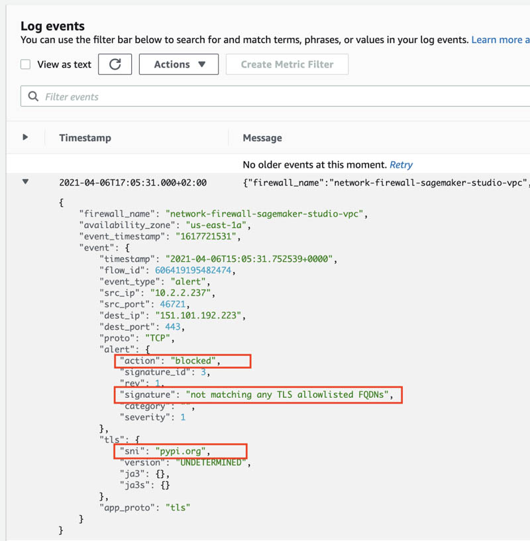
Task: Click the event timestamp "2021-04-06T15:05:31.752539+0000" value
Action: click(x=249, y=259)
